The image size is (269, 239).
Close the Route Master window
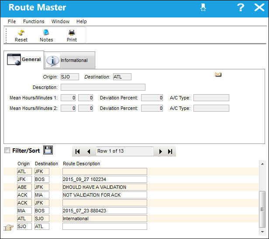click(x=259, y=7)
